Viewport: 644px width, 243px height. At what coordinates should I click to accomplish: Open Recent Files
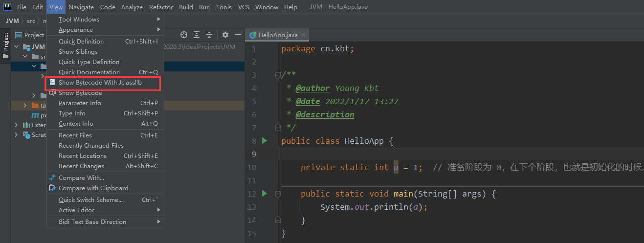[x=105, y=135]
